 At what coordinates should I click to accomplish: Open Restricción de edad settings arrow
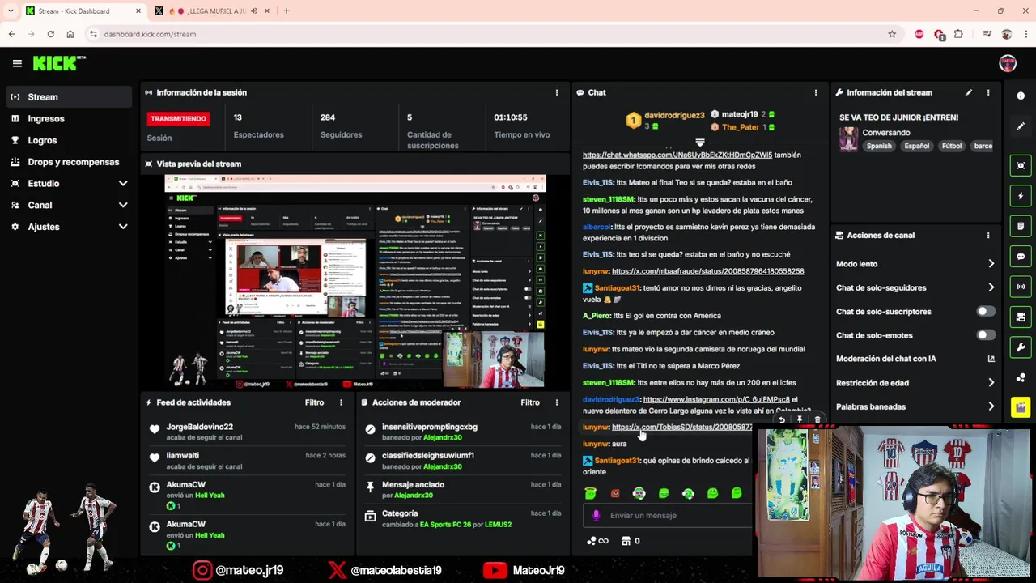point(991,383)
